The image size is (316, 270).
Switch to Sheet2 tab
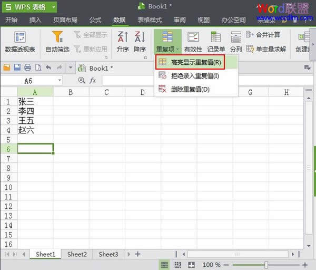pyautogui.click(x=77, y=254)
